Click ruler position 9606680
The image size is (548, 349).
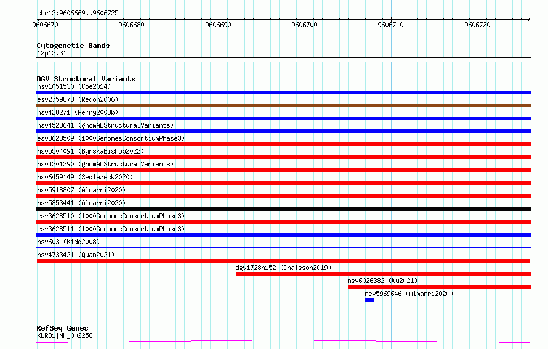coord(131,25)
